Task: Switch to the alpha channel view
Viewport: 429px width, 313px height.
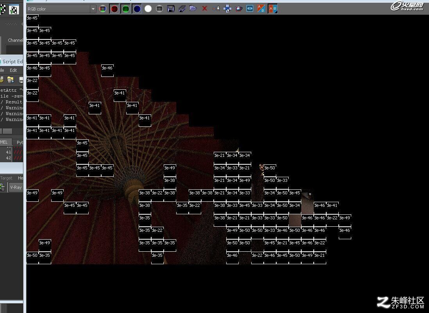Action: tap(148, 9)
